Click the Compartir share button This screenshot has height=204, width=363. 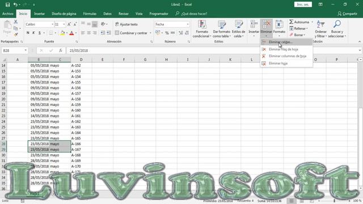(347, 14)
